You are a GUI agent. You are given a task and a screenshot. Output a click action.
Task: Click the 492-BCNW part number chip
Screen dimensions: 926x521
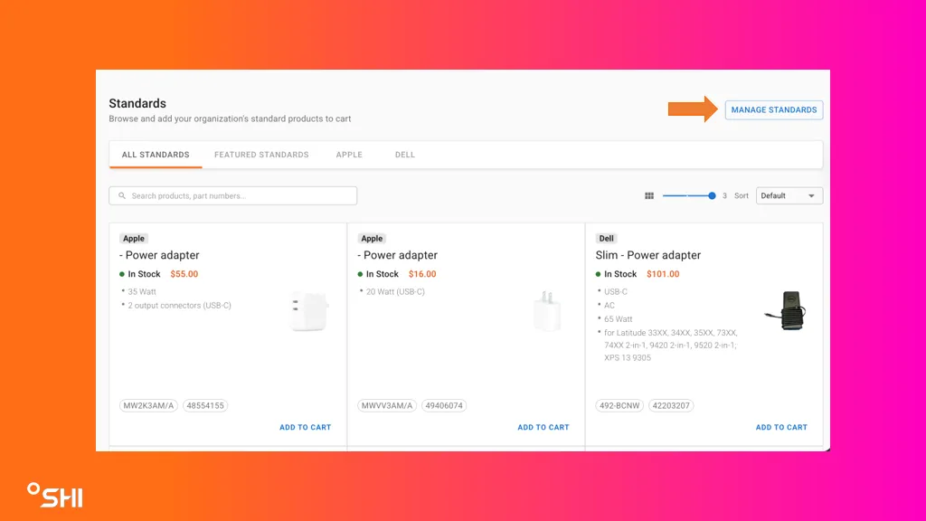(x=619, y=406)
